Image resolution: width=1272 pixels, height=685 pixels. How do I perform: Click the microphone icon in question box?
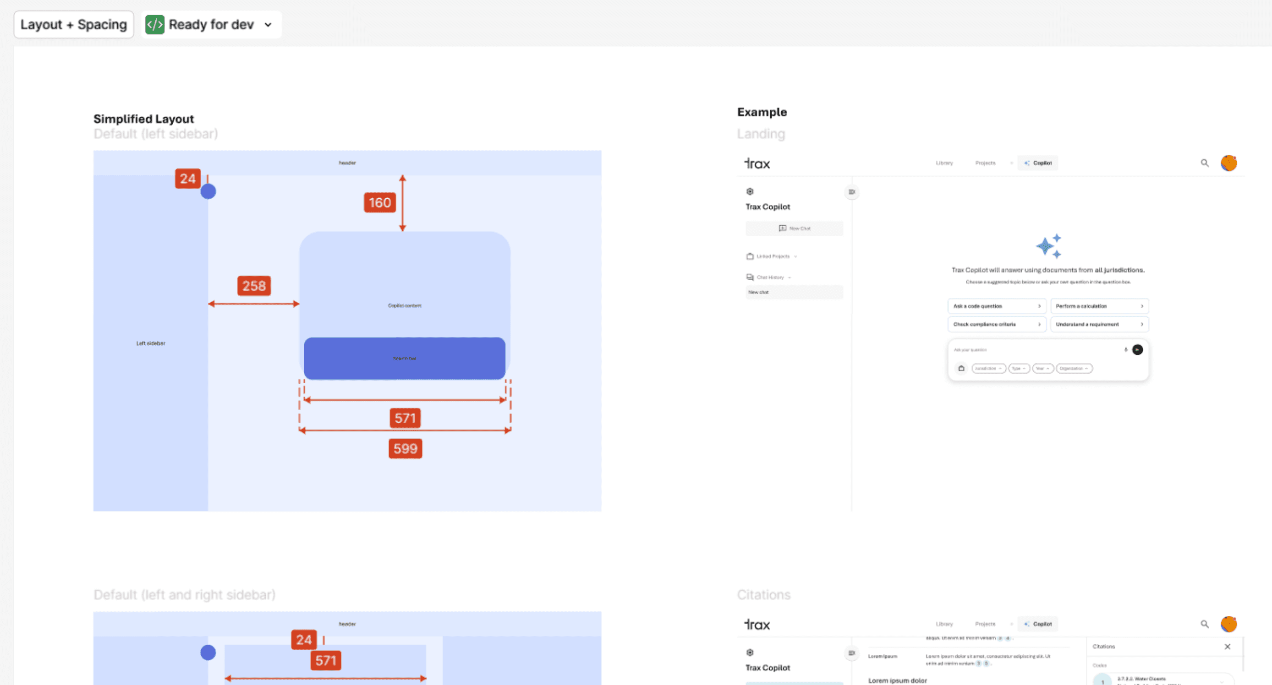tap(1126, 350)
